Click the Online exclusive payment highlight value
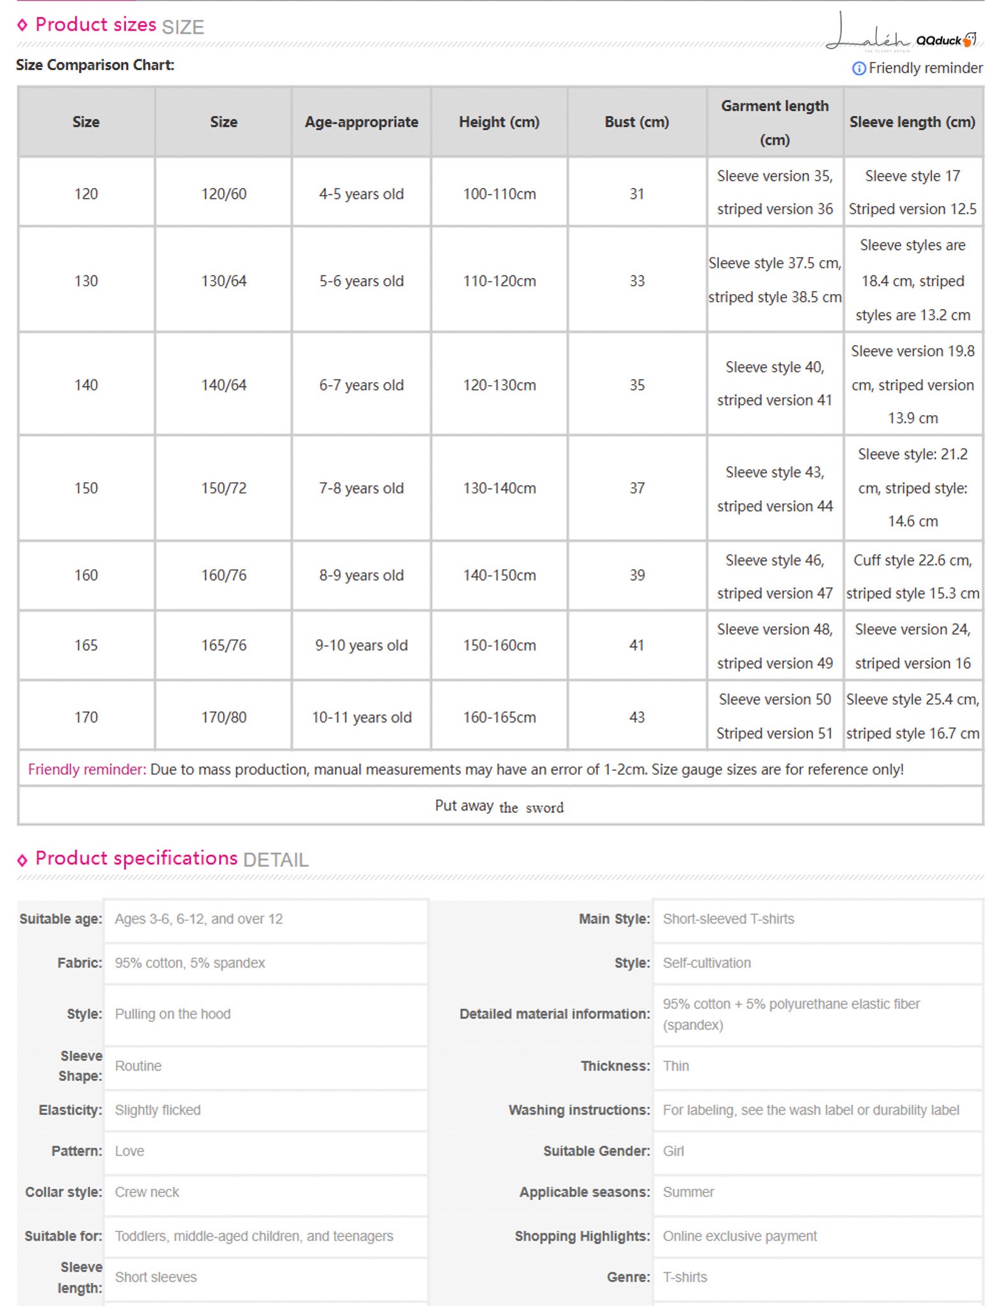Viewport: 997px width, 1306px height. 739,1236
